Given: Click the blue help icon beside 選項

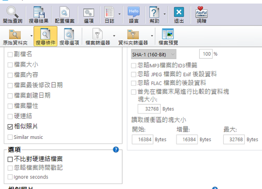Looking at the screenshot, I should click(116, 150).
